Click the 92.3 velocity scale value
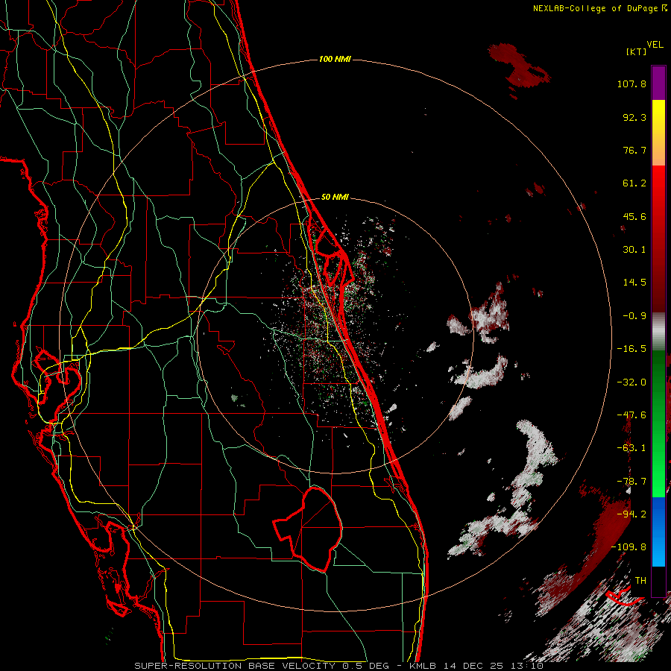671x671 pixels. (x=634, y=117)
